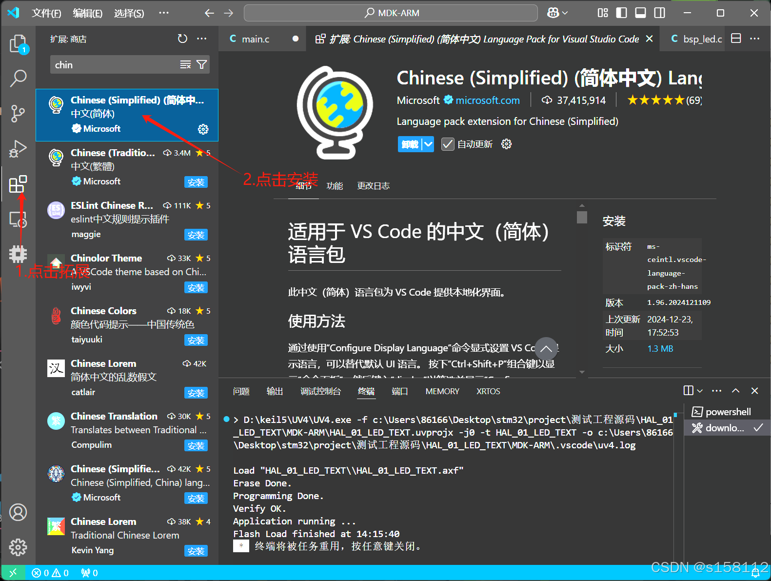Screen dimensions: 771x581
Task: Open the Run and Debug view
Action: tap(19, 149)
